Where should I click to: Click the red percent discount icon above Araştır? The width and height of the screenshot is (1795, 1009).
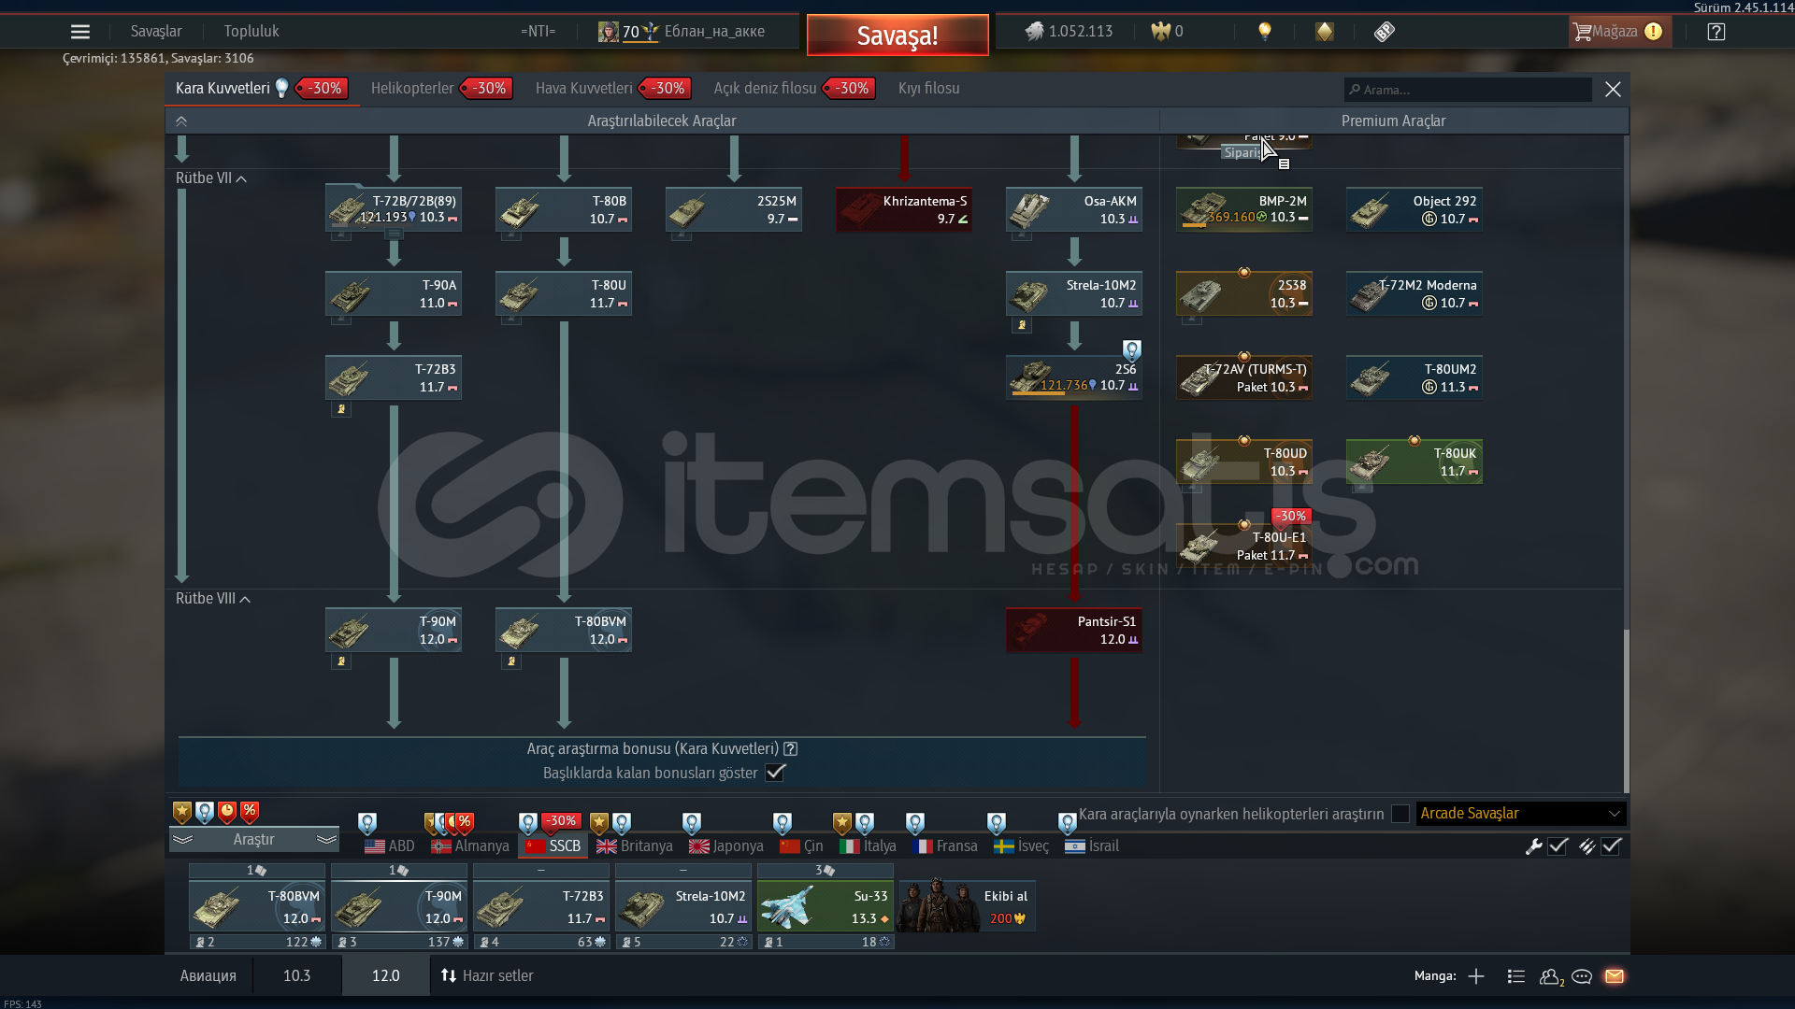coord(250,812)
